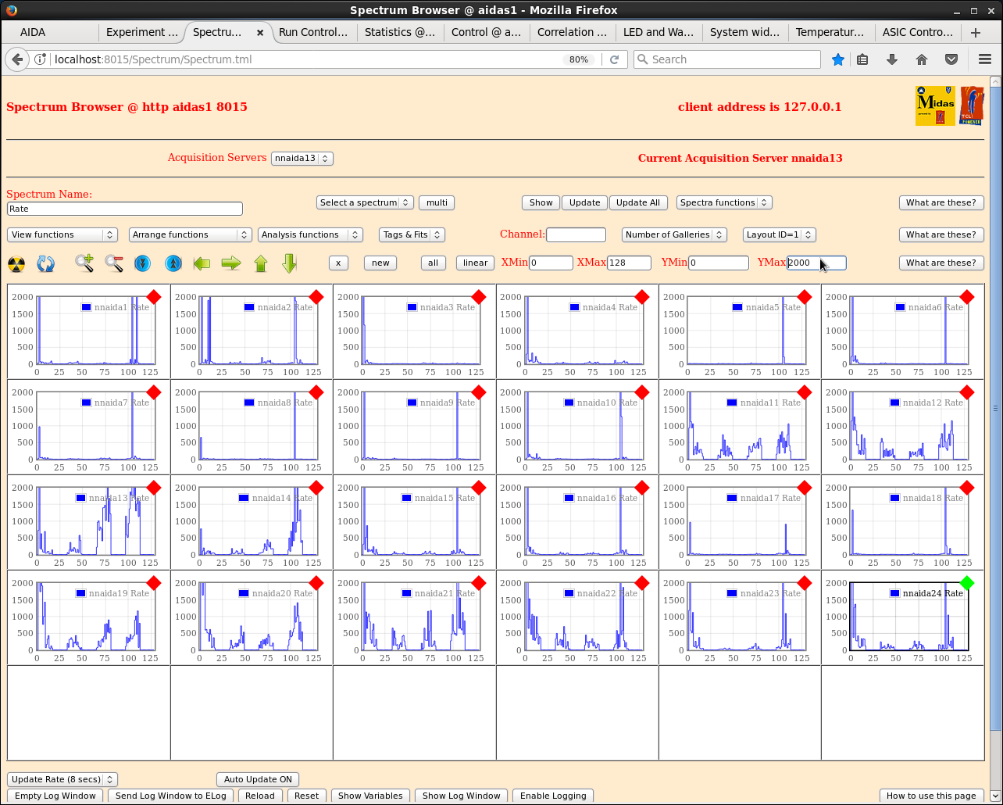
Task: Click the TCL powered logo icon
Action: point(972,106)
